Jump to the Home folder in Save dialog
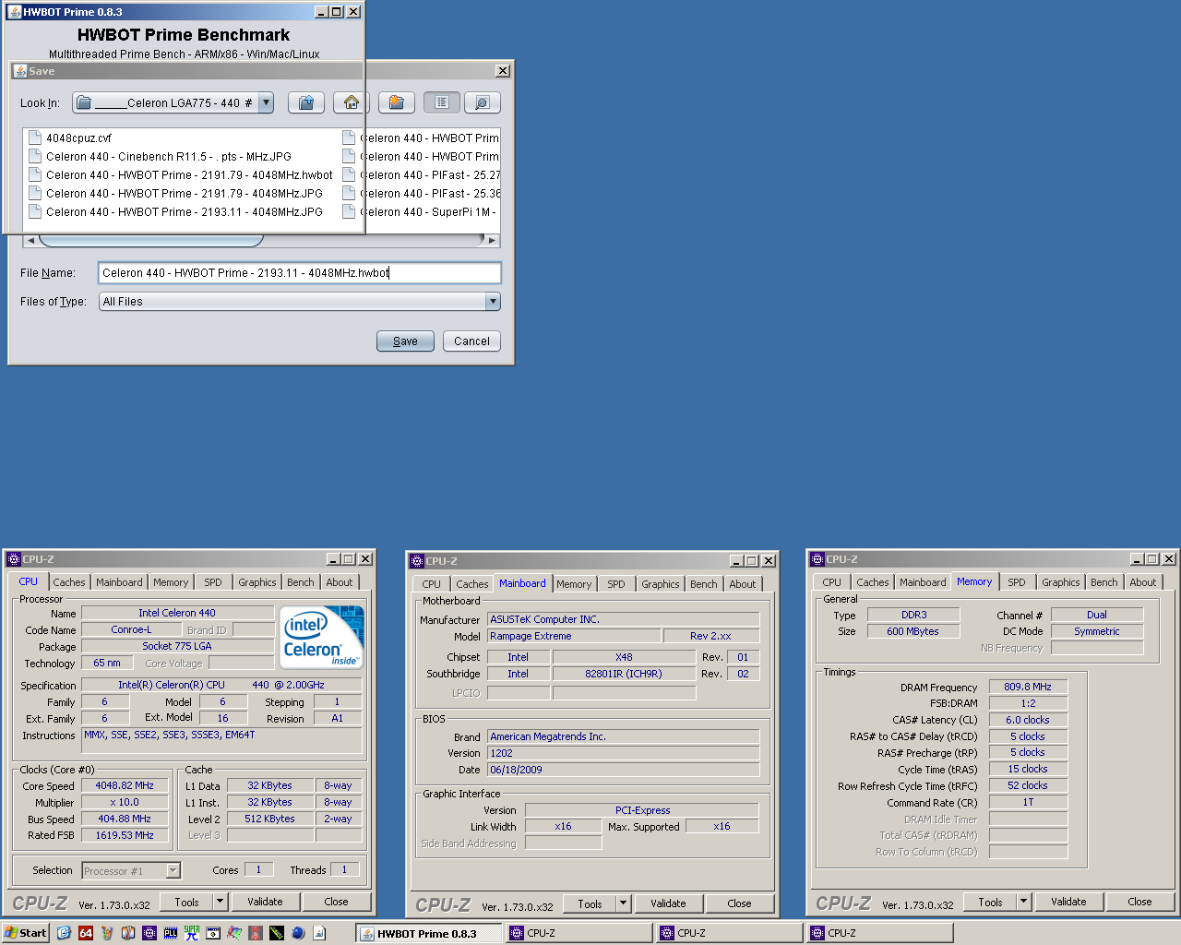Screen dimensions: 1181x945 coord(351,102)
